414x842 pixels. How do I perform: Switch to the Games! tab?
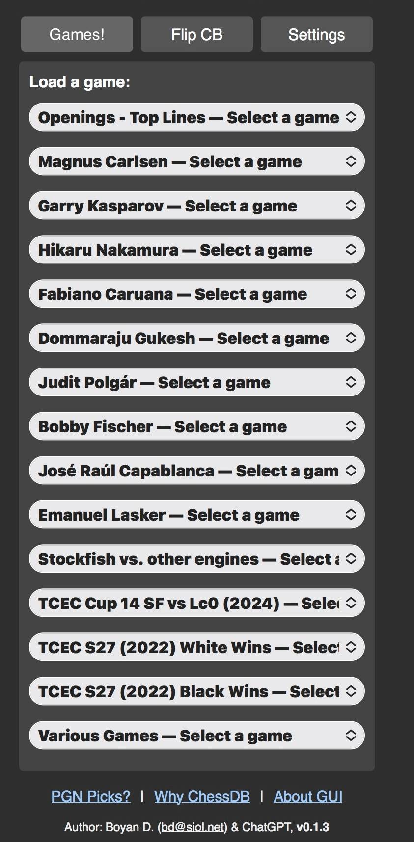(77, 34)
